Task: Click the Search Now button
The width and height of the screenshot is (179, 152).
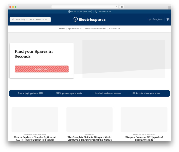Action: tap(42, 69)
